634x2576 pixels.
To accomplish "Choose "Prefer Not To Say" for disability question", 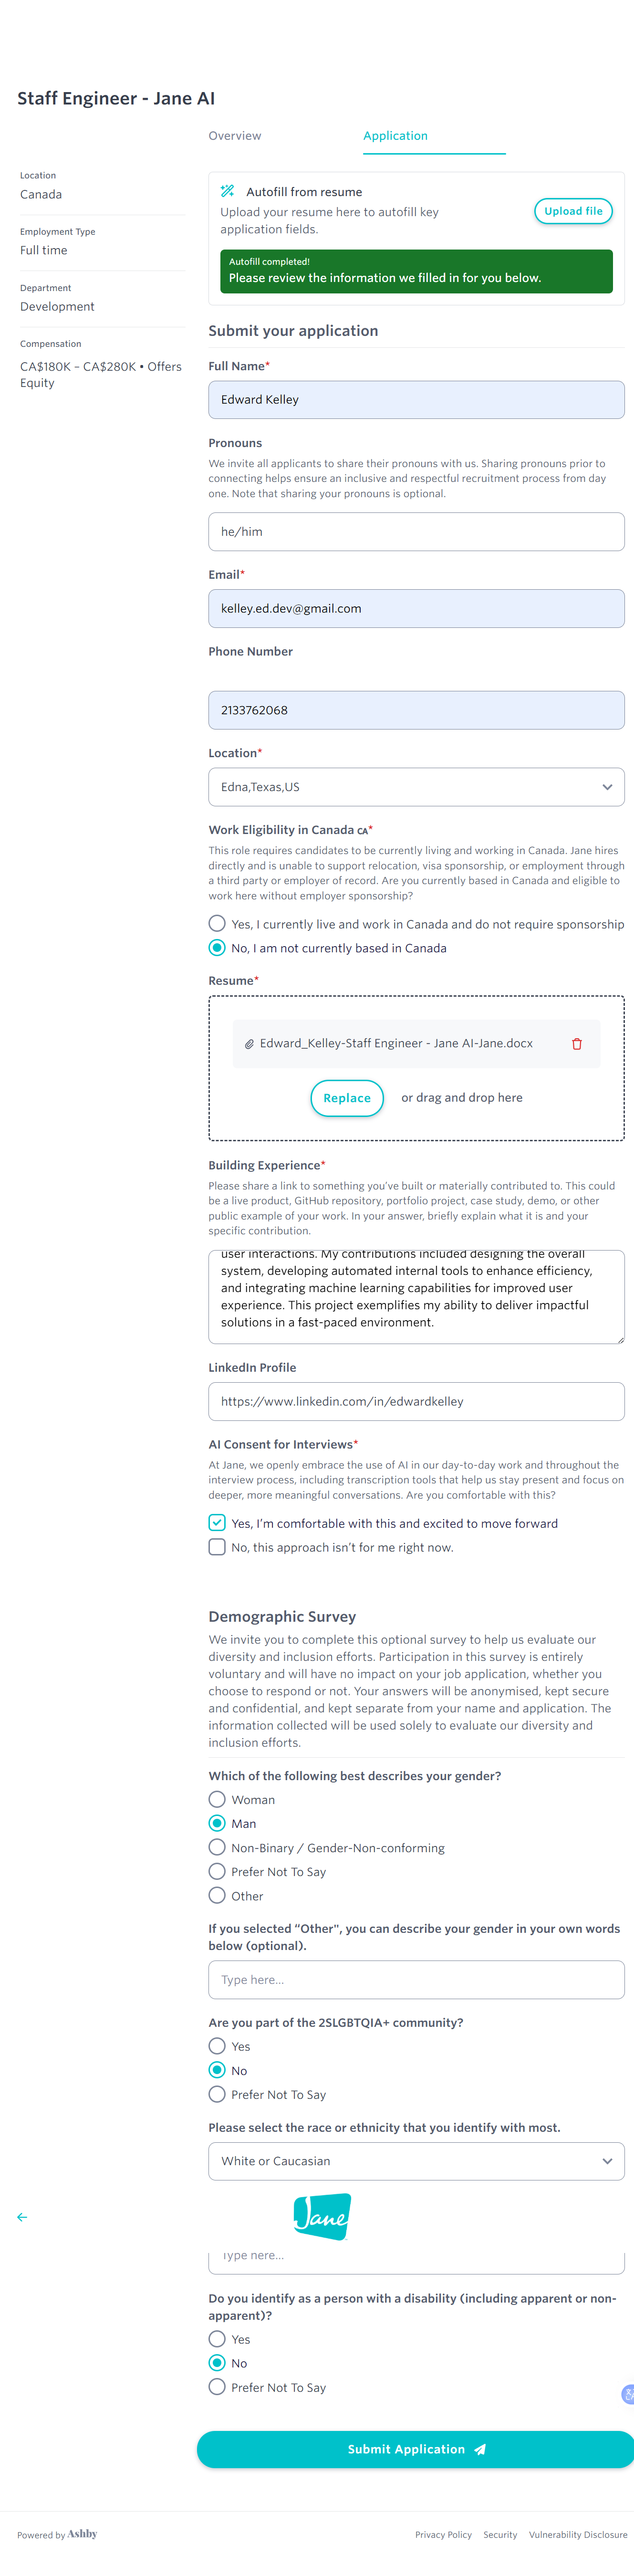I will [x=217, y=2387].
